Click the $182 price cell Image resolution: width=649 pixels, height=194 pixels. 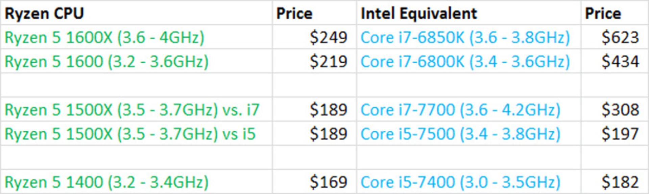615,182
